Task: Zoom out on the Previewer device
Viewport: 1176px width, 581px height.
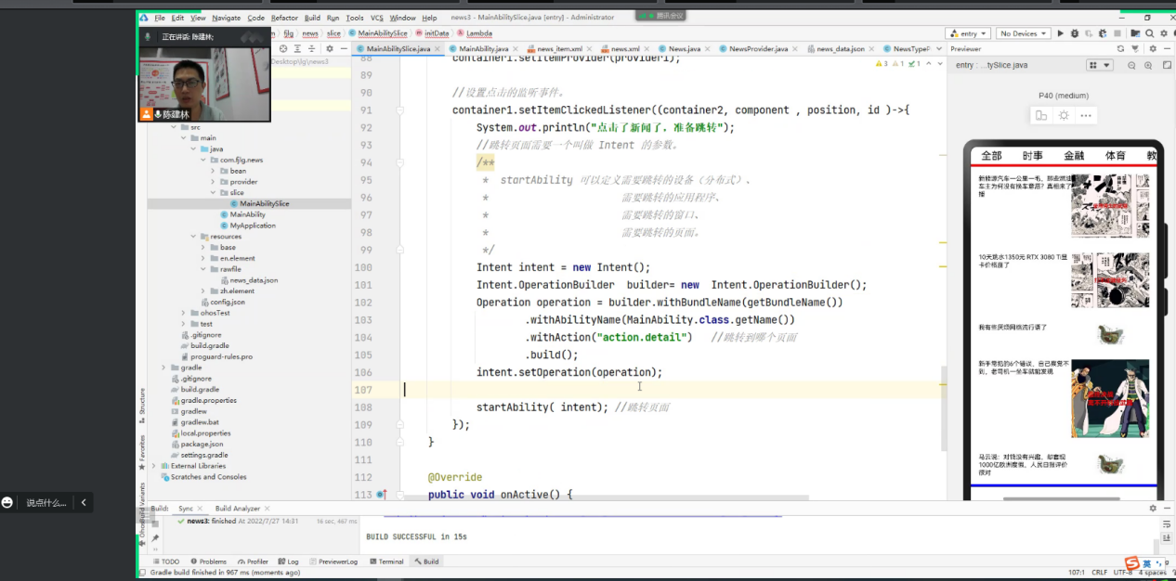Action: pos(1131,65)
